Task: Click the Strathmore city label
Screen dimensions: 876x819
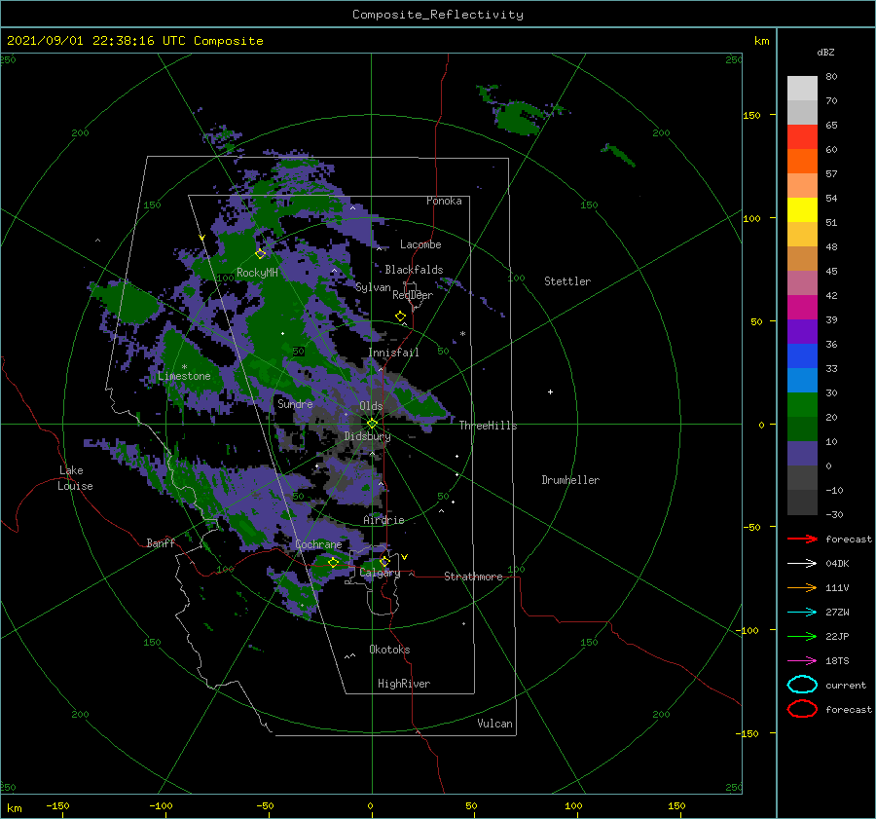Action: click(473, 577)
